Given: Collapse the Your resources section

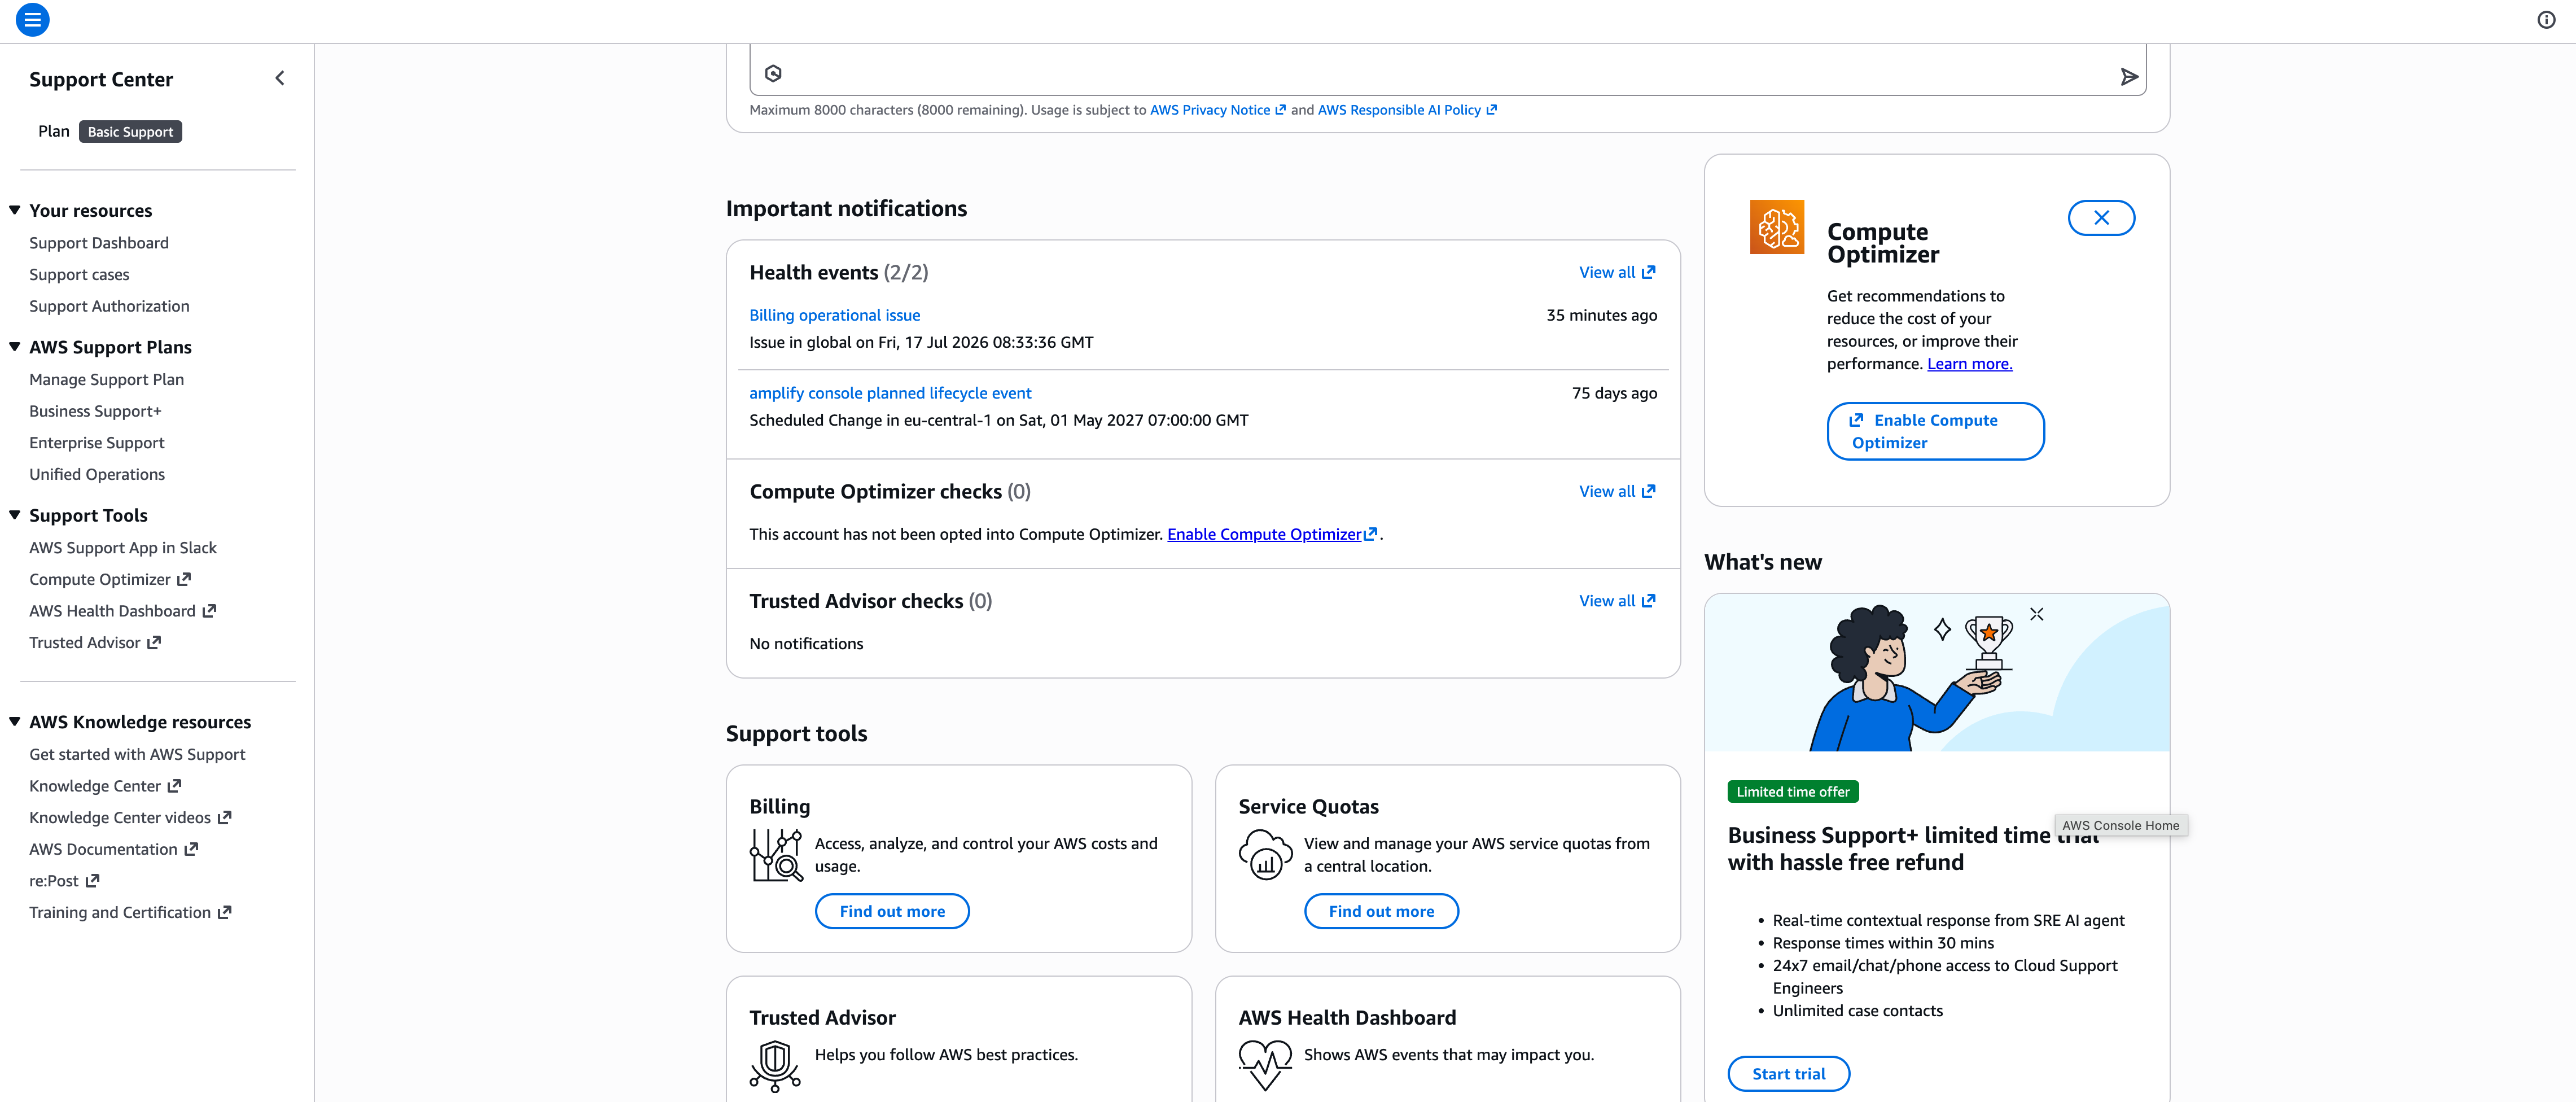Looking at the screenshot, I should [x=15, y=210].
